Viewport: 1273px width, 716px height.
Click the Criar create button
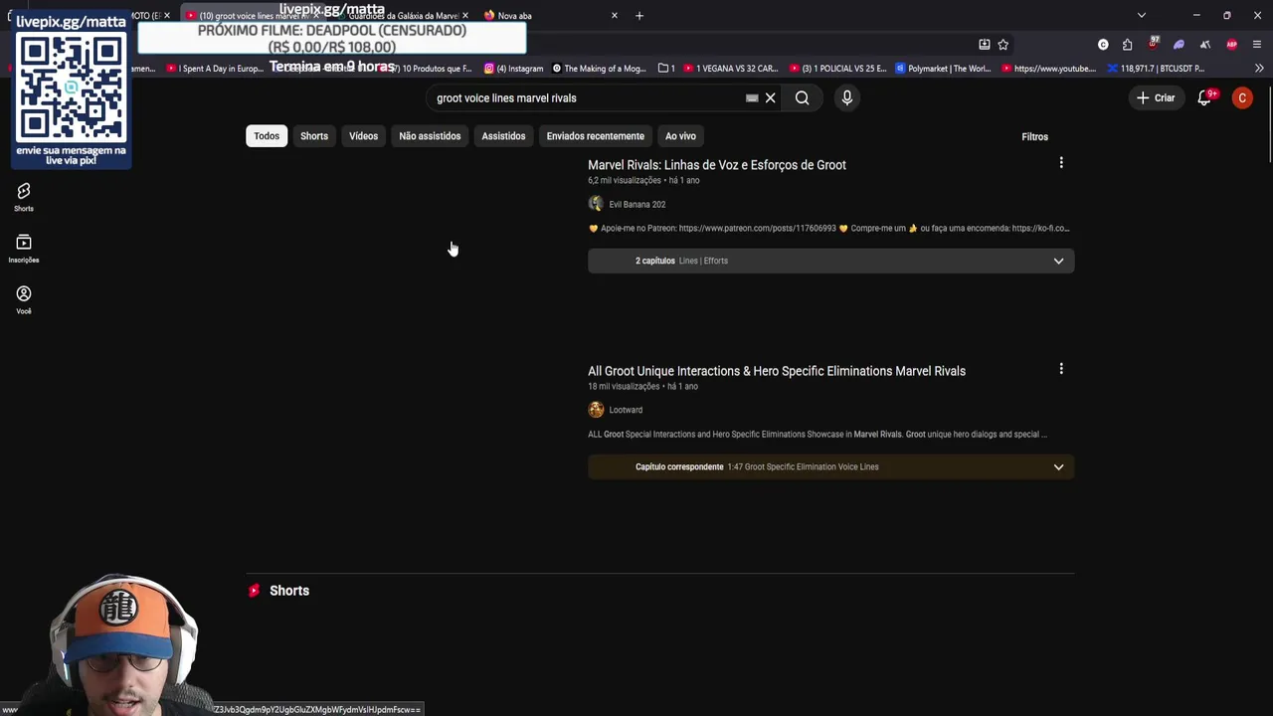click(1156, 97)
